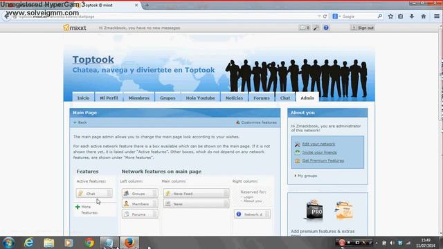Open the messages envelope icon

point(305,28)
